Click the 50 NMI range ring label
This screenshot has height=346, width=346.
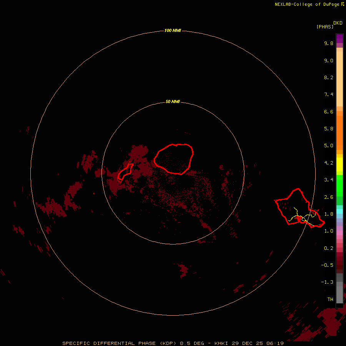pos(173,101)
